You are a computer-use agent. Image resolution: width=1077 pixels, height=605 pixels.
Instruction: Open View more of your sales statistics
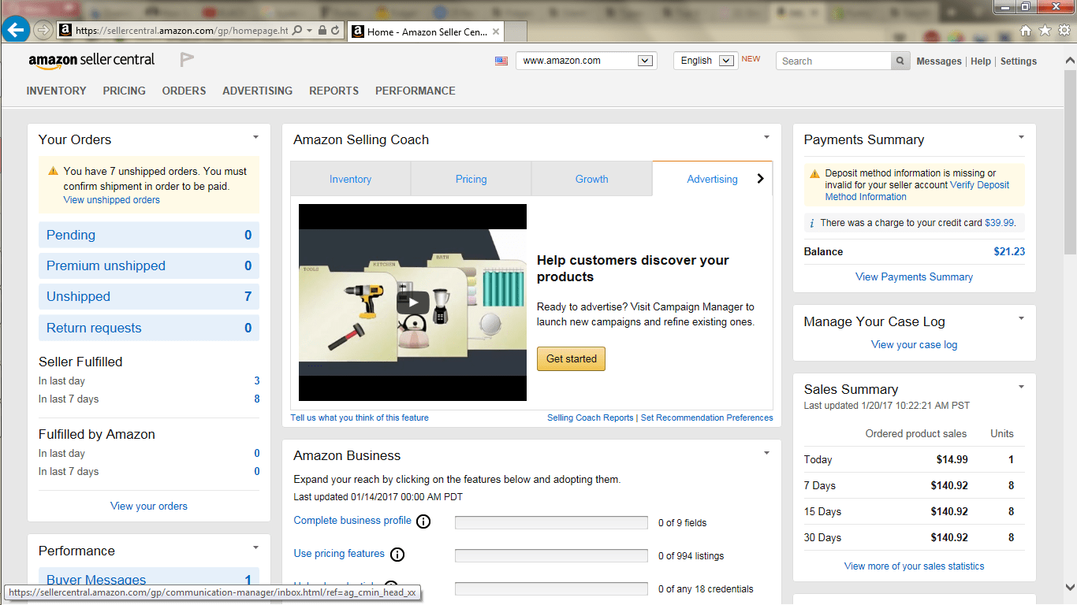click(x=915, y=566)
